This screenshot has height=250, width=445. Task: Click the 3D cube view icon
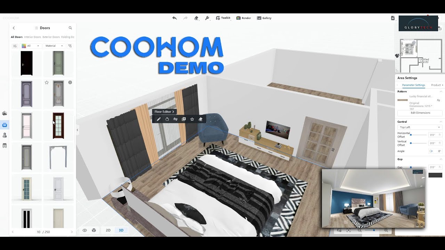click(x=94, y=230)
